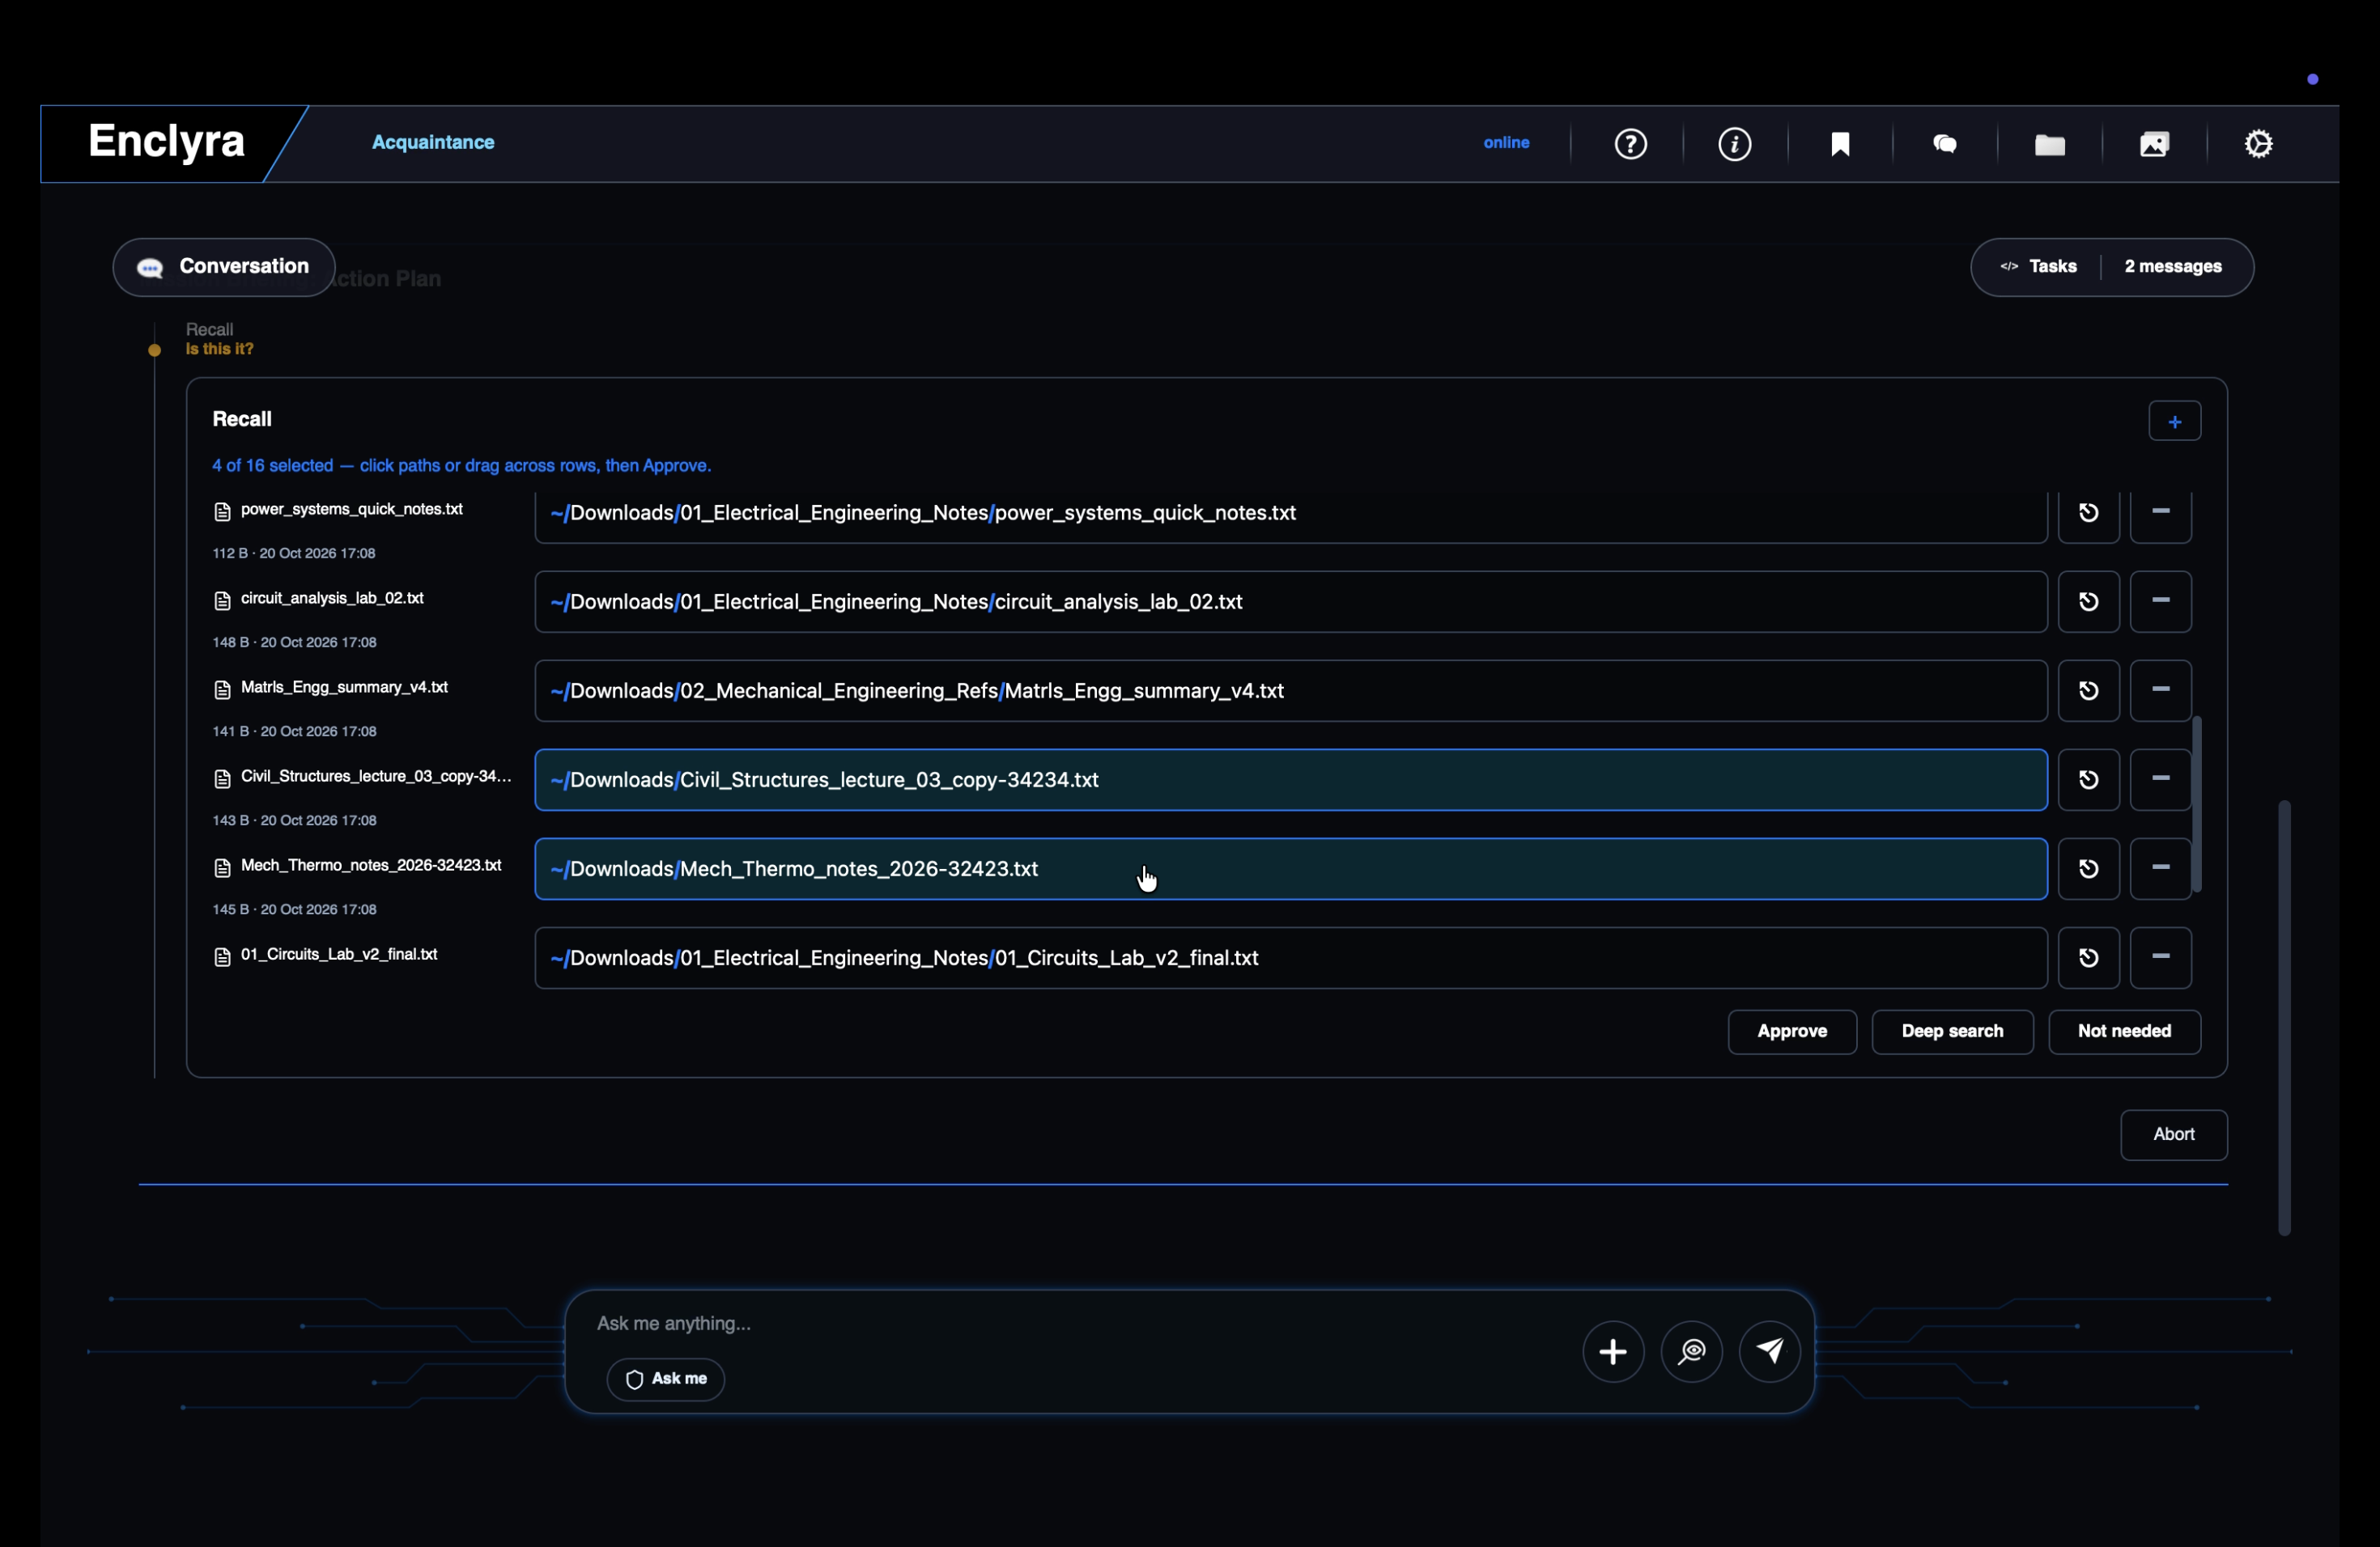Remove the circuit_analysis_lab_02.txt row
This screenshot has width=2380, height=1547.
[2161, 602]
